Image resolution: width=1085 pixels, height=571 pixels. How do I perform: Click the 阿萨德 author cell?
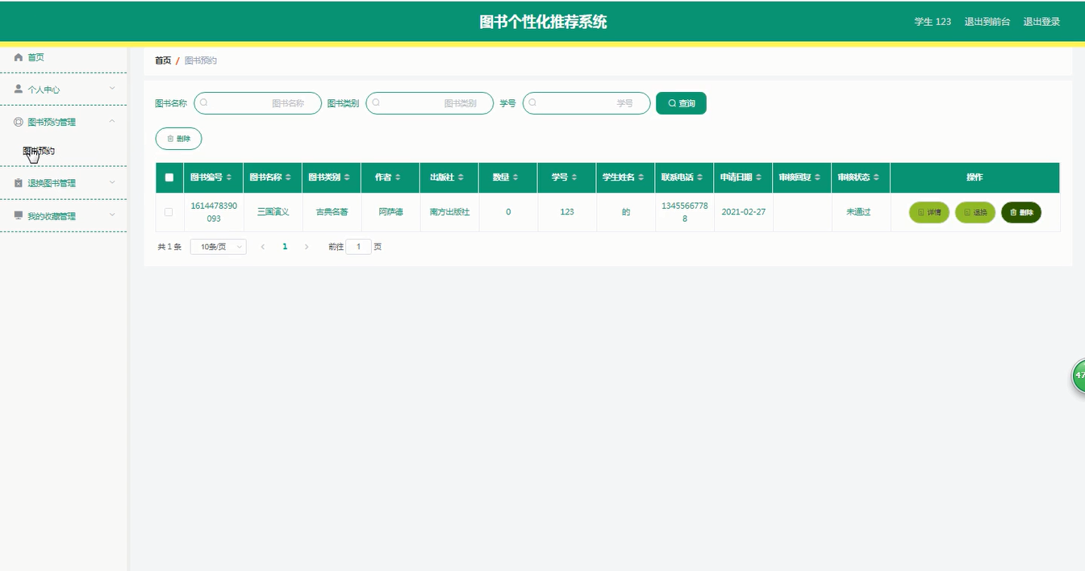390,212
